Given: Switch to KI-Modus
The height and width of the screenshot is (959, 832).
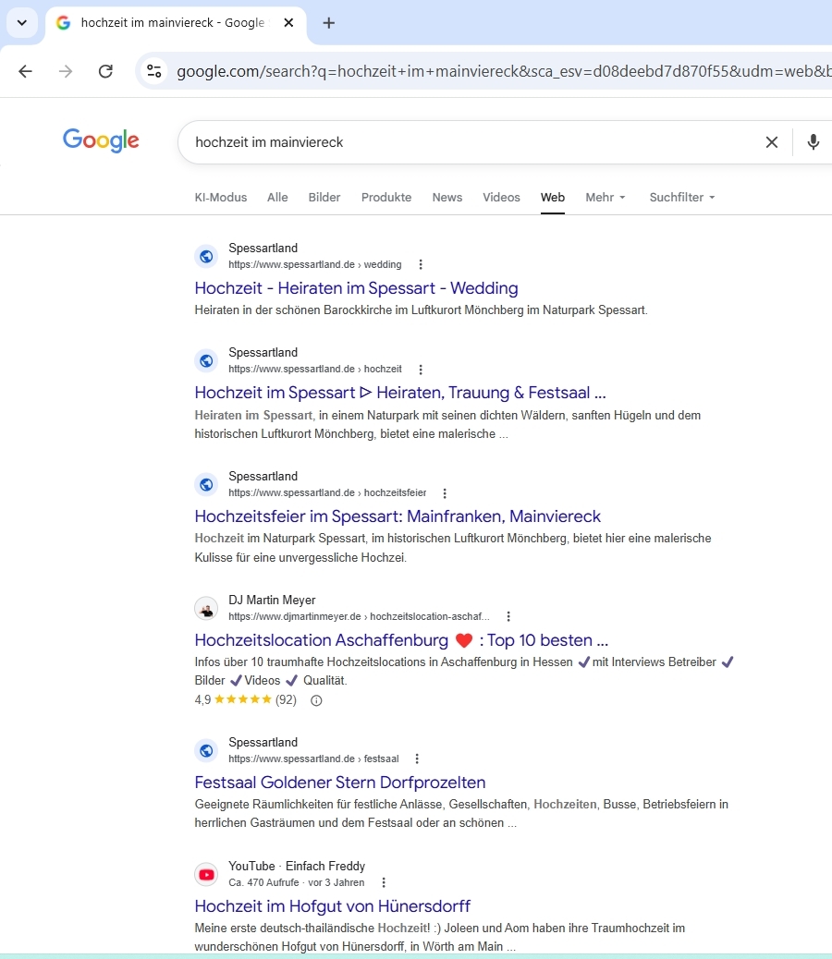Looking at the screenshot, I should (x=221, y=197).
